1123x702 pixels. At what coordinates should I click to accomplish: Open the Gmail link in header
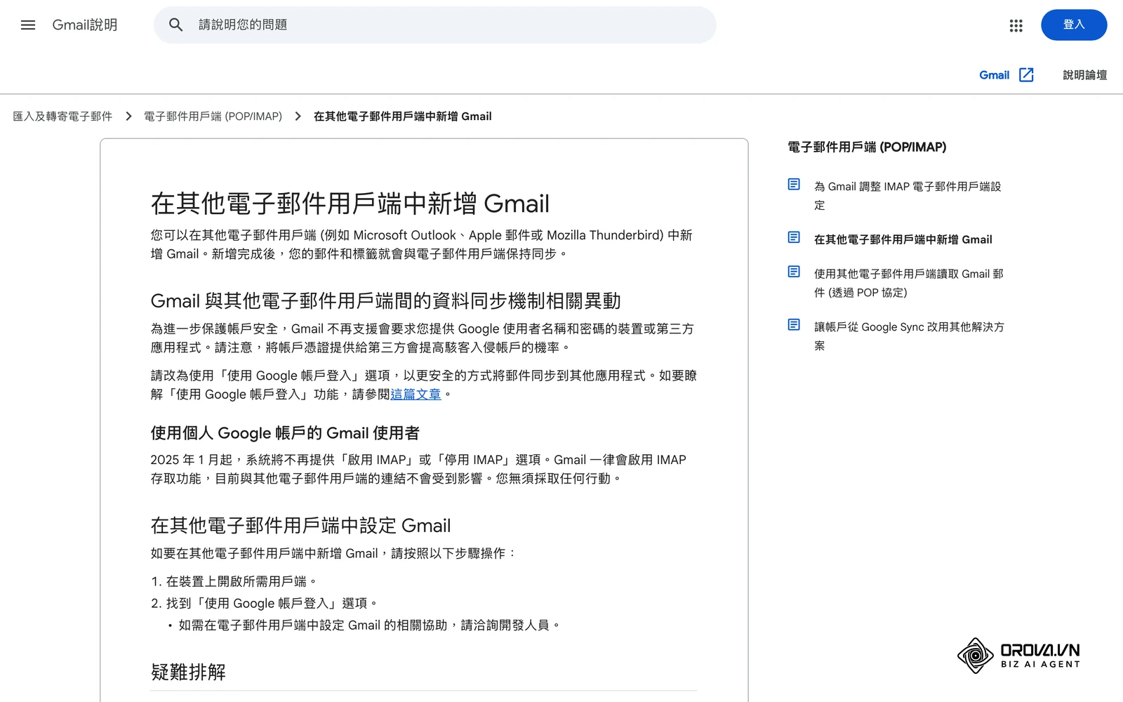pyautogui.click(x=994, y=75)
